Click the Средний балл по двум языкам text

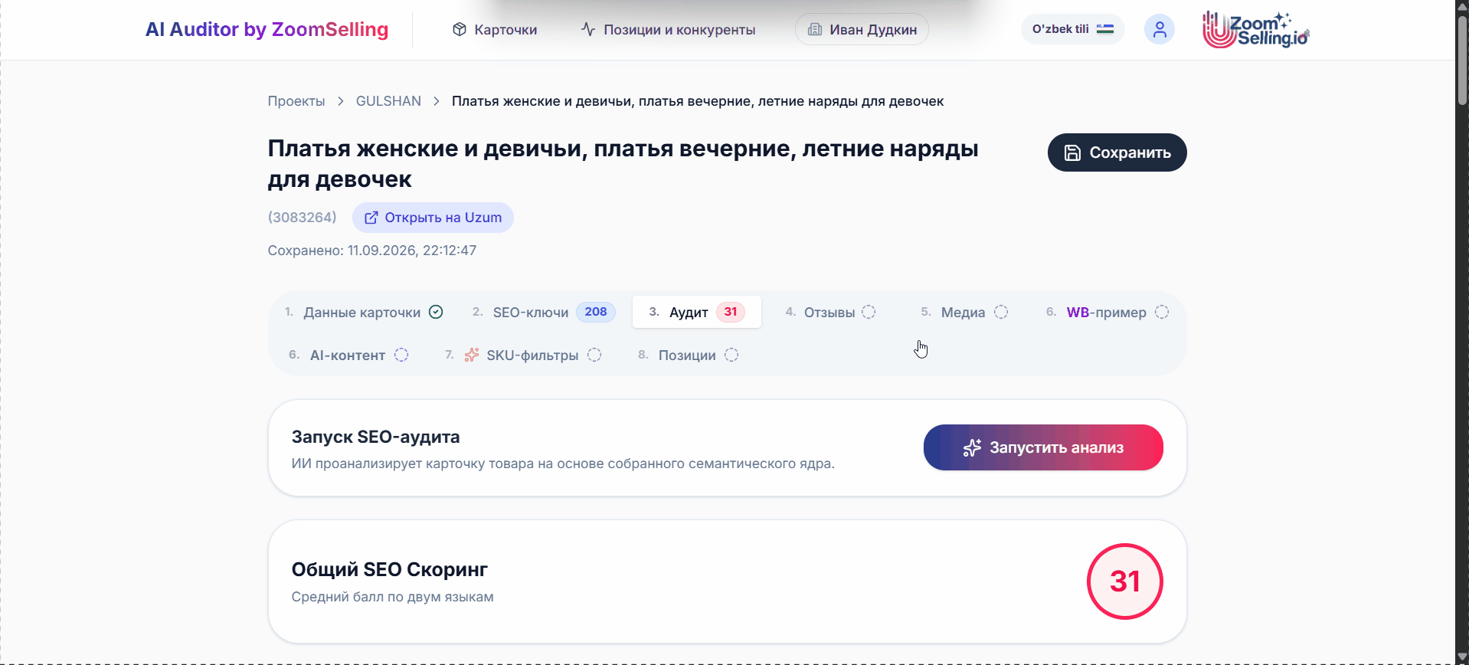(392, 597)
